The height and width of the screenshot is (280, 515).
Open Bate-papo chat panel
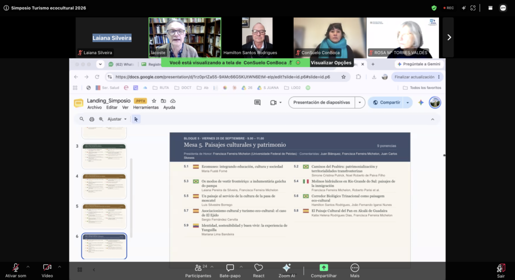point(230,268)
